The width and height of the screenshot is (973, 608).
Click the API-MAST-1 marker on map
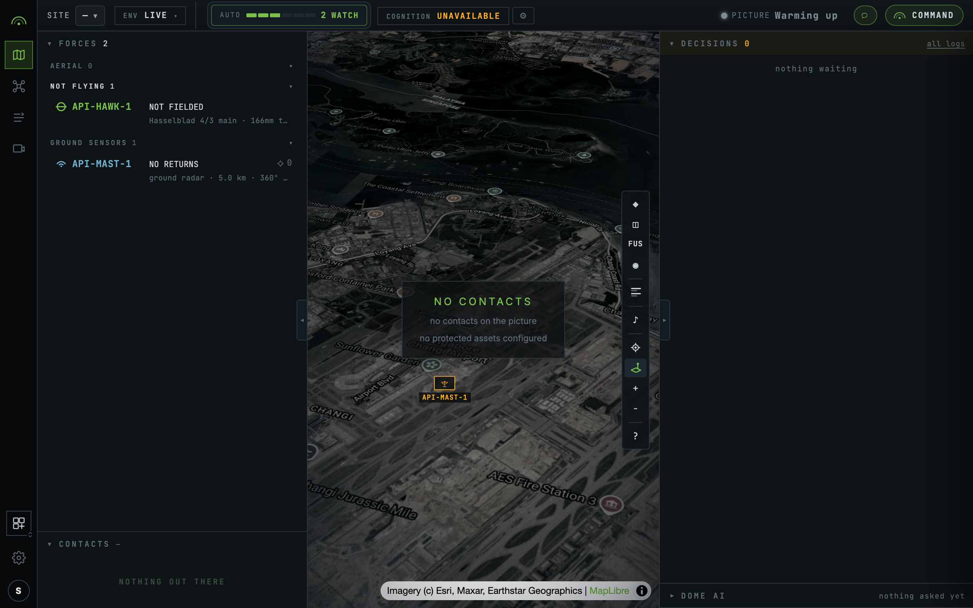[x=444, y=383]
